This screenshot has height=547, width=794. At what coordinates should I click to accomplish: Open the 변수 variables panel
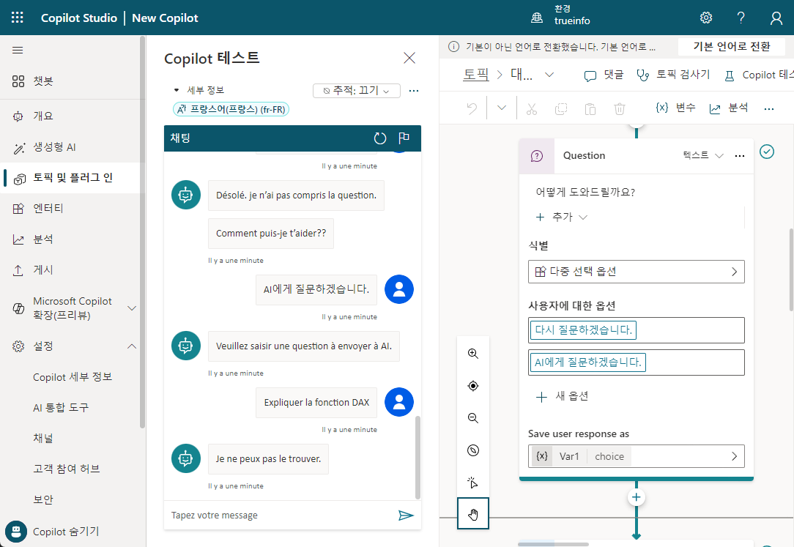pos(675,108)
